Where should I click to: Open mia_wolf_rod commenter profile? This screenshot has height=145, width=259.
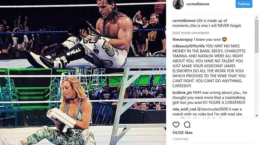(x=184, y=109)
